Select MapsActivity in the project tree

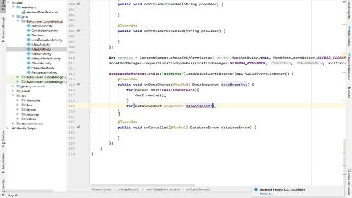41,49
